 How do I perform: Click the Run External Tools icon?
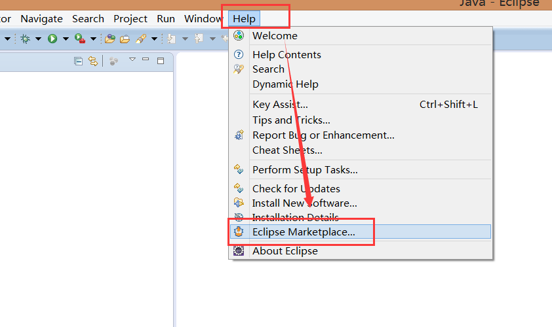pos(80,39)
